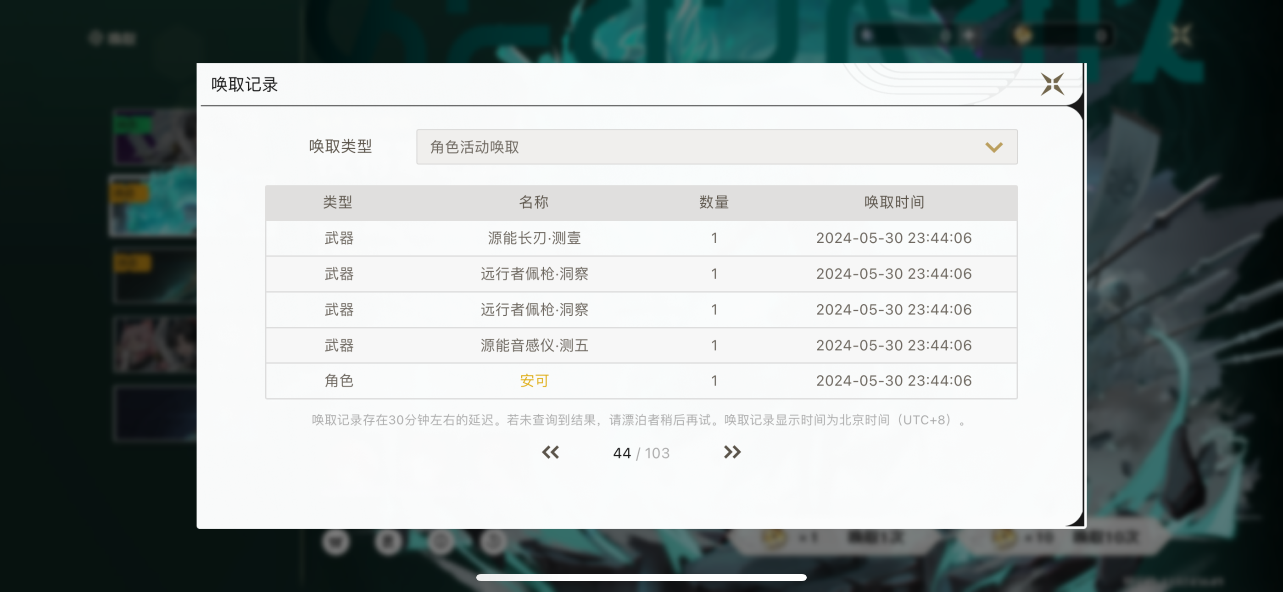1283x592 pixels.
Task: Click the gold coin currency icon at top
Action: tap(1022, 36)
